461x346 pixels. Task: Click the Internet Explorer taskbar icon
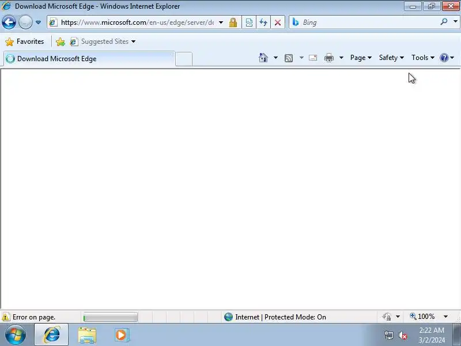click(x=51, y=334)
